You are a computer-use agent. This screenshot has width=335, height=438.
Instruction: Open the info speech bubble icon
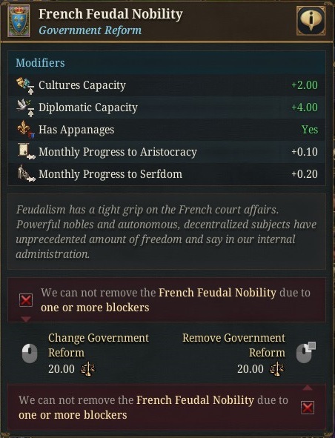311,21
